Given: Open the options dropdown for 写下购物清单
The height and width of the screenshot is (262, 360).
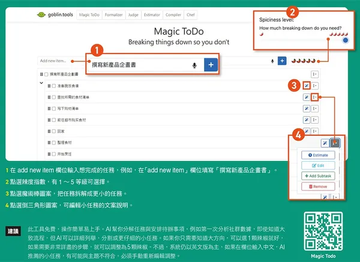Looking at the screenshot, I should point(314,108).
